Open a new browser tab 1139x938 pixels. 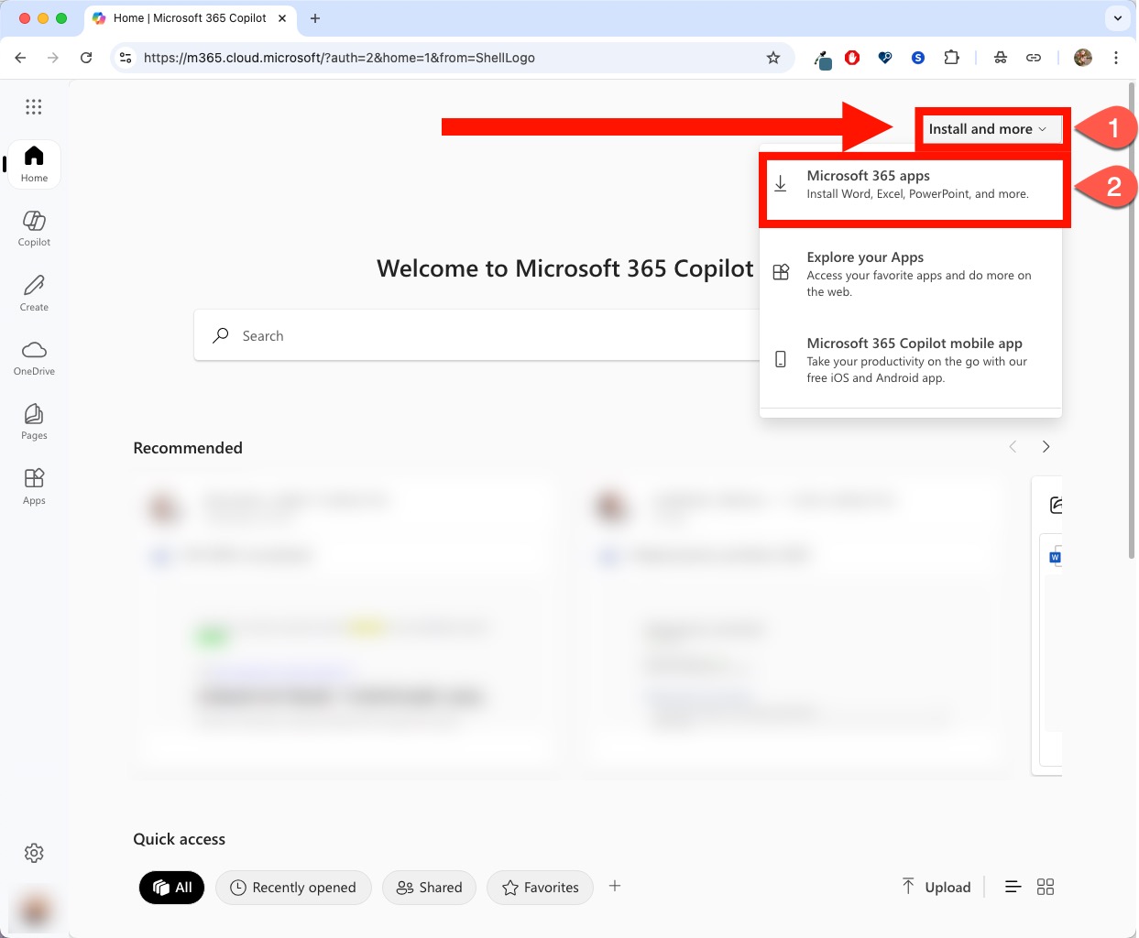pos(315,18)
